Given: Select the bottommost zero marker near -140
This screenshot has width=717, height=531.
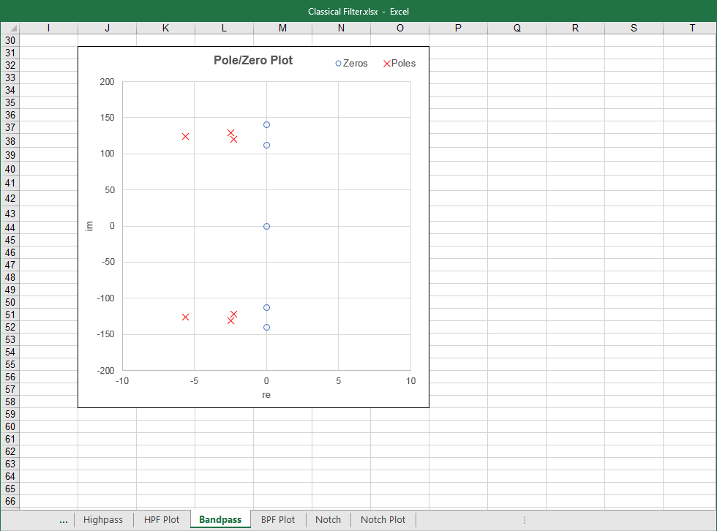Looking at the screenshot, I should tap(266, 328).
